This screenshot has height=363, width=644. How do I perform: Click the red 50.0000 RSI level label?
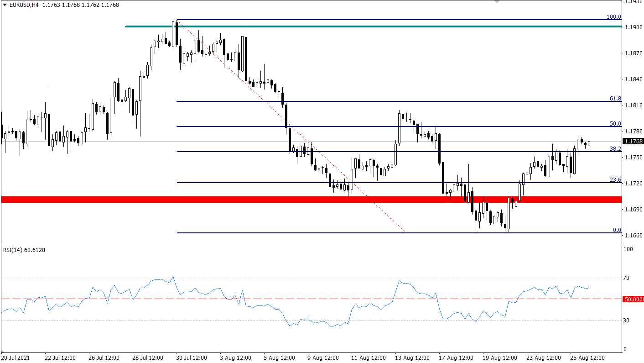point(633,299)
